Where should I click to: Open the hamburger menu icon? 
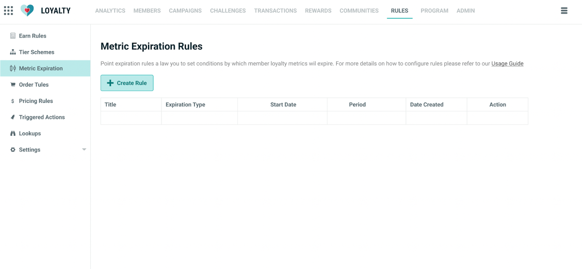pos(564,11)
